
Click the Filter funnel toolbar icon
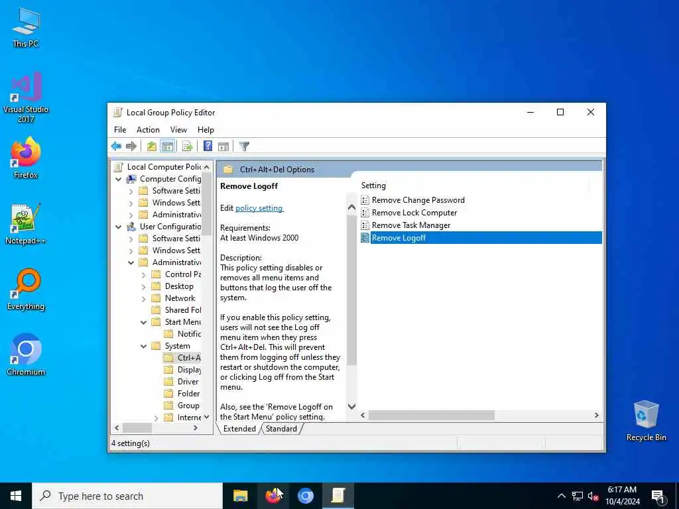tap(244, 146)
